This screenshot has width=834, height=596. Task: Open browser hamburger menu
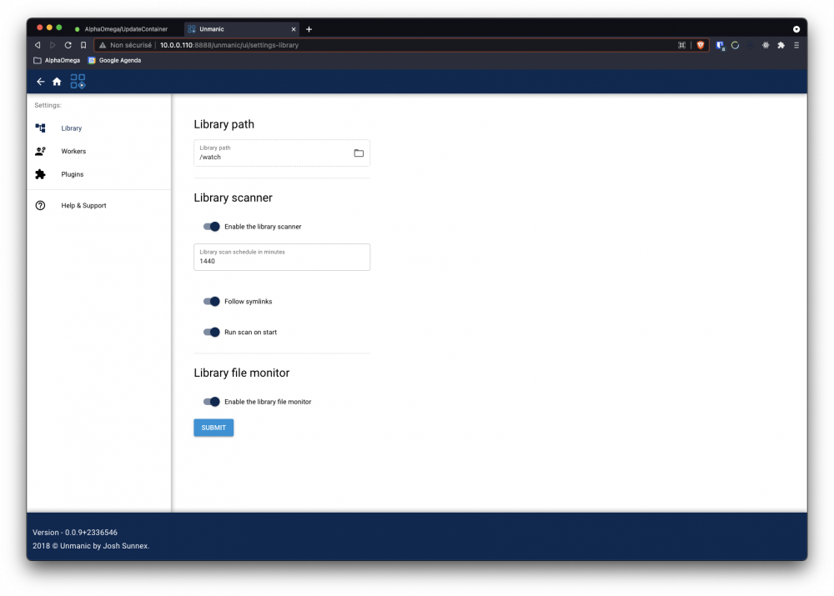click(x=796, y=45)
